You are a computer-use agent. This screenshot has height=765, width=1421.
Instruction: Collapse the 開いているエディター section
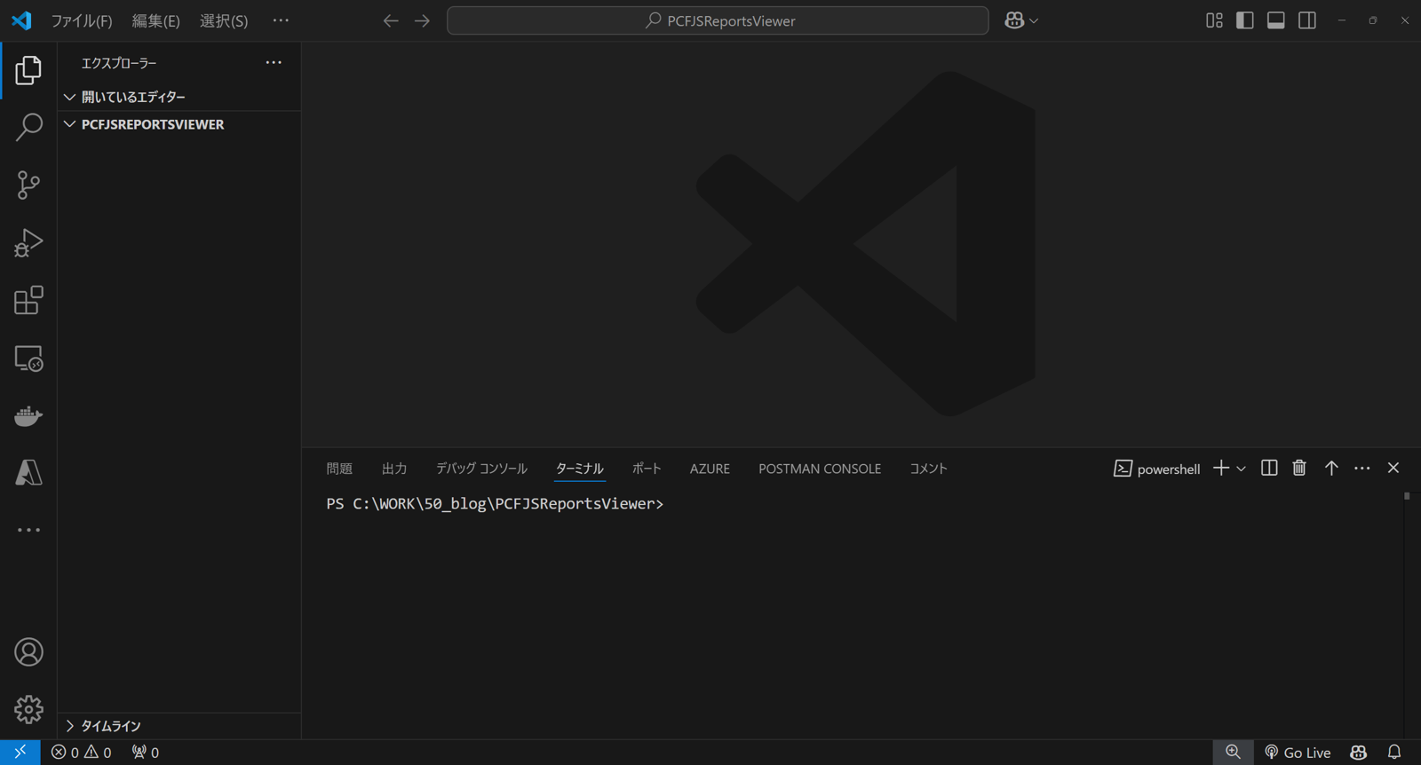tap(179, 97)
